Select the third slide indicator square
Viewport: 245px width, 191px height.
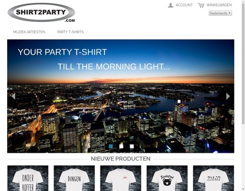click(x=132, y=146)
